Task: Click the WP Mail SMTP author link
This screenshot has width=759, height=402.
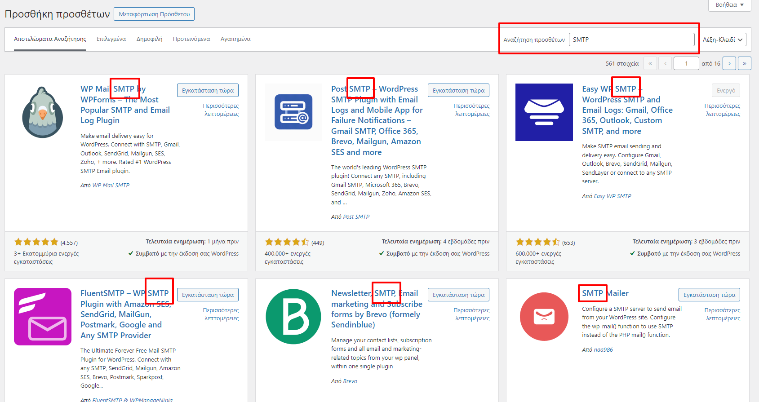Action: click(111, 185)
